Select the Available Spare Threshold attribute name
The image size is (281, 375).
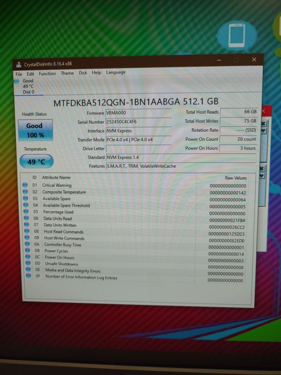coord(66,205)
